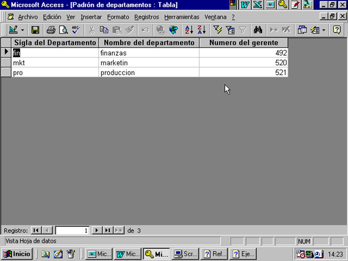This screenshot has width=348, height=261.
Task: Click the mkt cell
Action: (55, 63)
